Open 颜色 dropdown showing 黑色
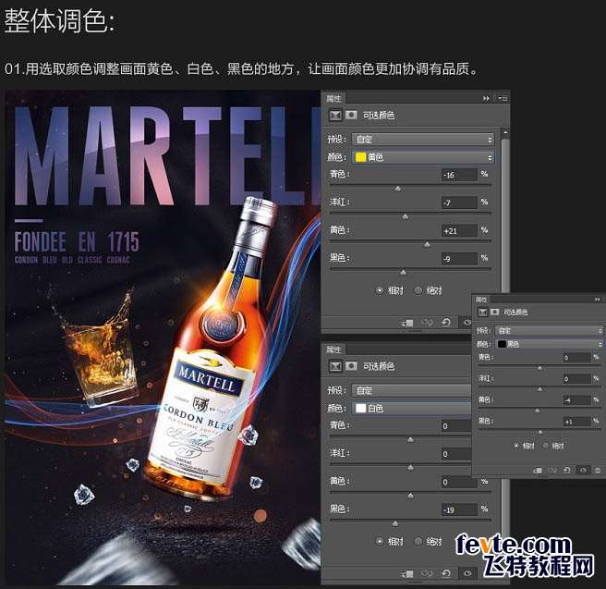Screen dimensions: 606x589 click(x=549, y=344)
